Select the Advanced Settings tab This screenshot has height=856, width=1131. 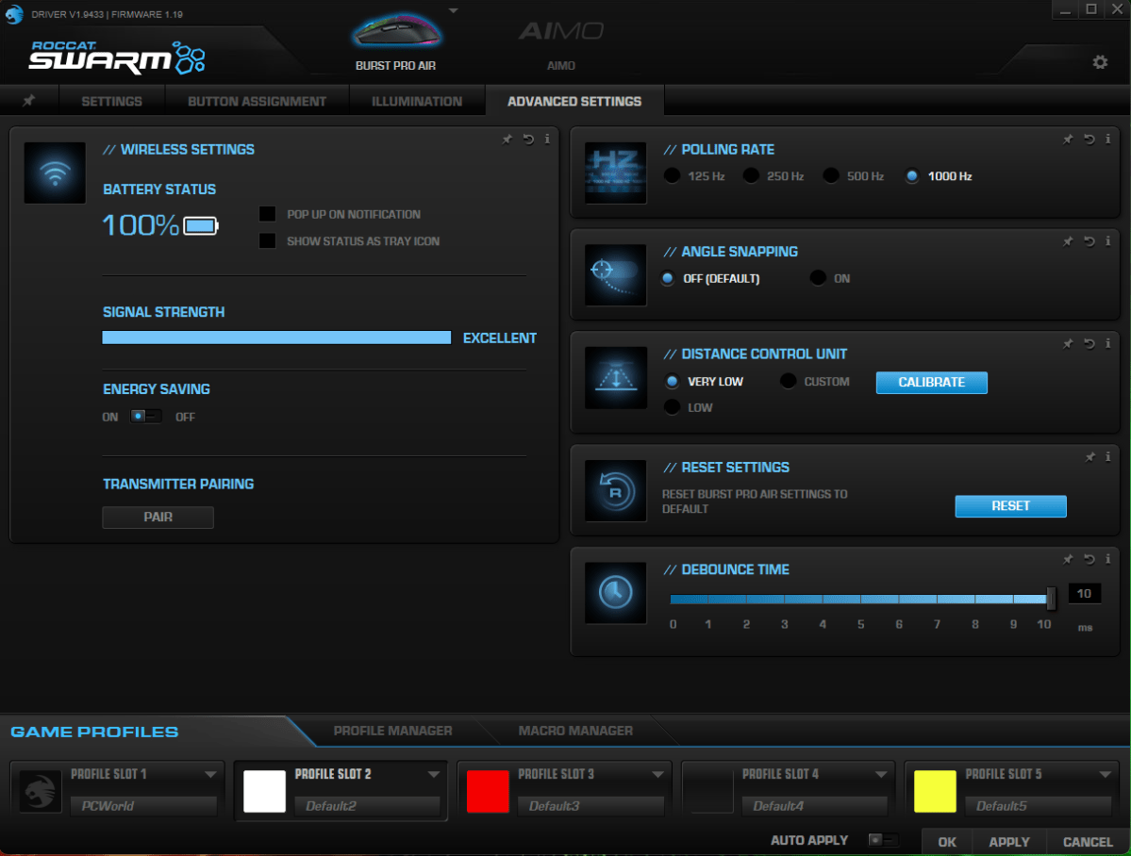pos(574,101)
